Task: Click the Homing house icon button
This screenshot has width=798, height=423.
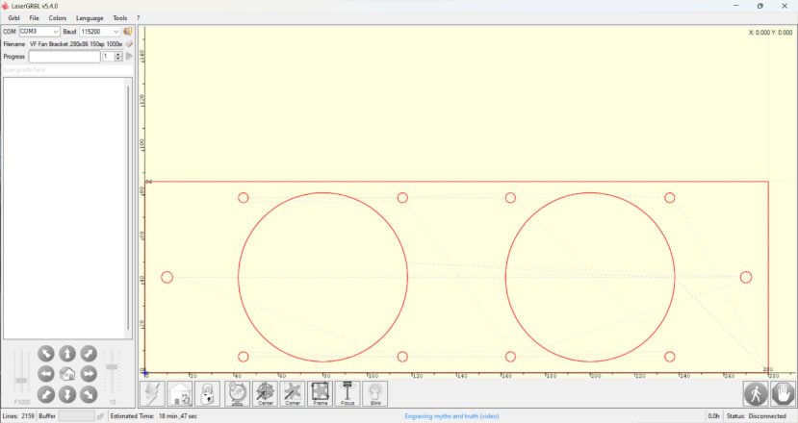Action: pos(180,393)
